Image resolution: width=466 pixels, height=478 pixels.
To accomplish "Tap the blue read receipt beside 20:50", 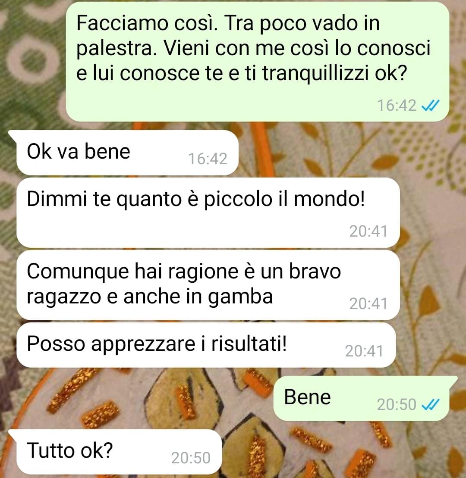I will coord(430,405).
